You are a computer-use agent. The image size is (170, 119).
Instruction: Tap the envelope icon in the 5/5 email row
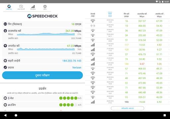click(x=5, y=98)
